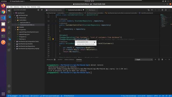Maximize the terminal panel with chevron up
The height and width of the screenshot is (97, 172).
(x=166, y=60)
